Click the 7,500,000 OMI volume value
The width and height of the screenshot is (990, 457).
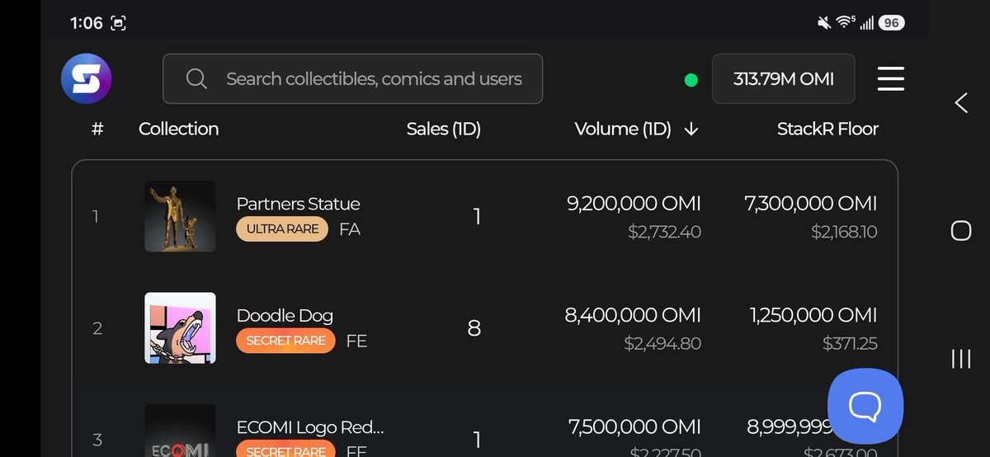point(634,426)
